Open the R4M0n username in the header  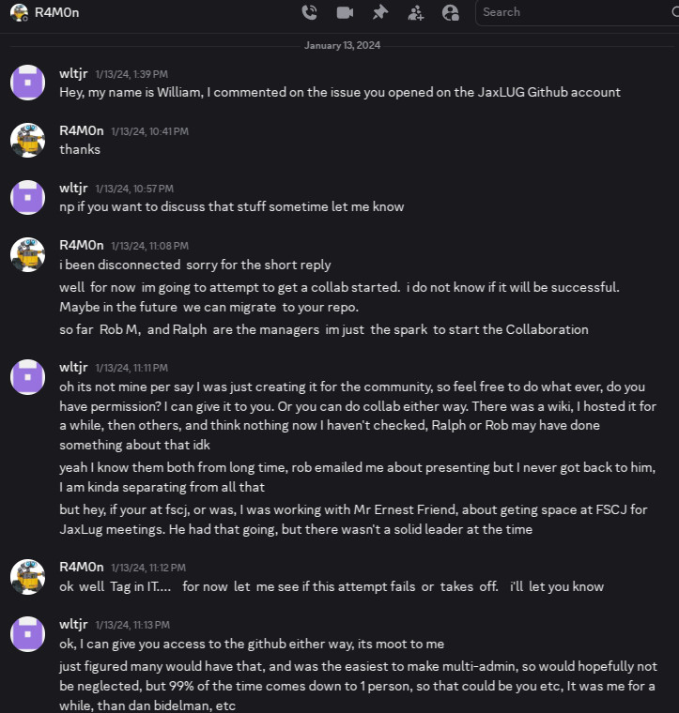(55, 12)
